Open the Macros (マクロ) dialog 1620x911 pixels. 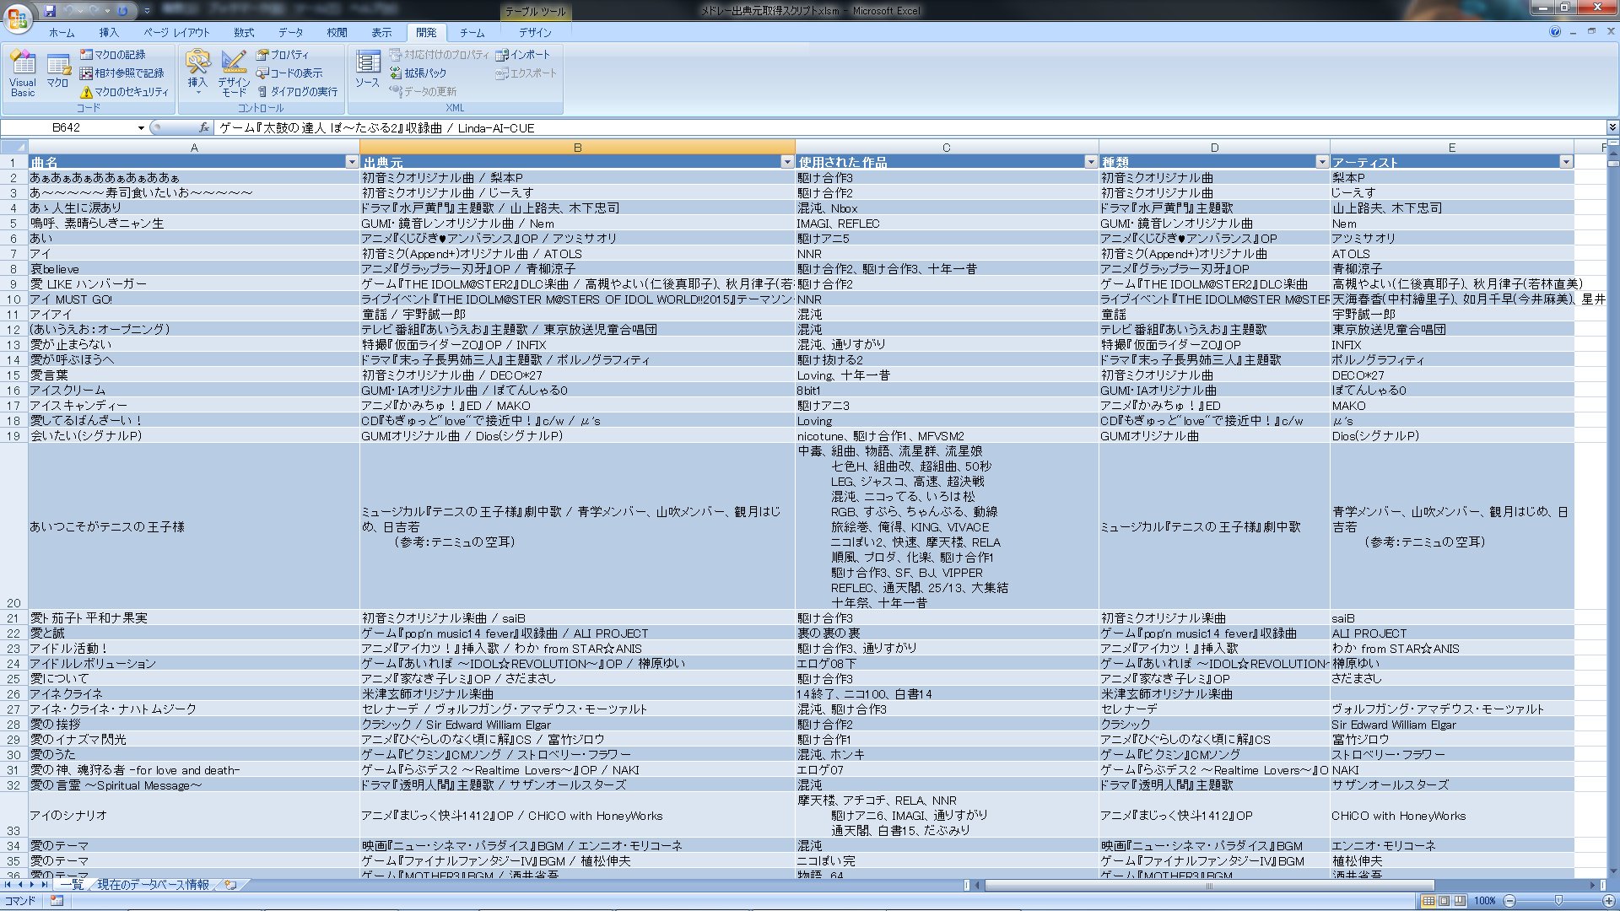click(57, 73)
